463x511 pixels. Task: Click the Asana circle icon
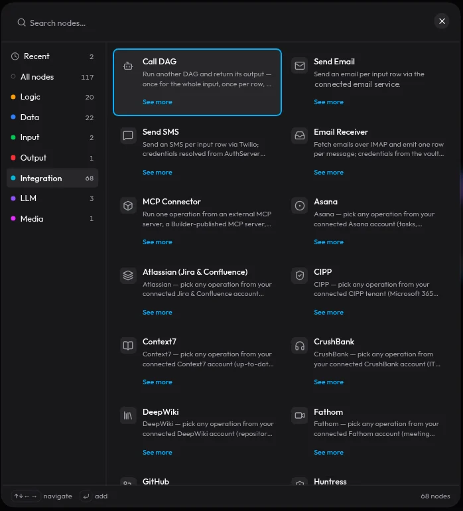point(299,206)
